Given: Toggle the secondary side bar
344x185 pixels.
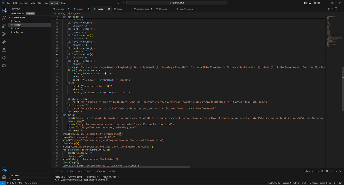Looking at the screenshot, I should [314, 3].
